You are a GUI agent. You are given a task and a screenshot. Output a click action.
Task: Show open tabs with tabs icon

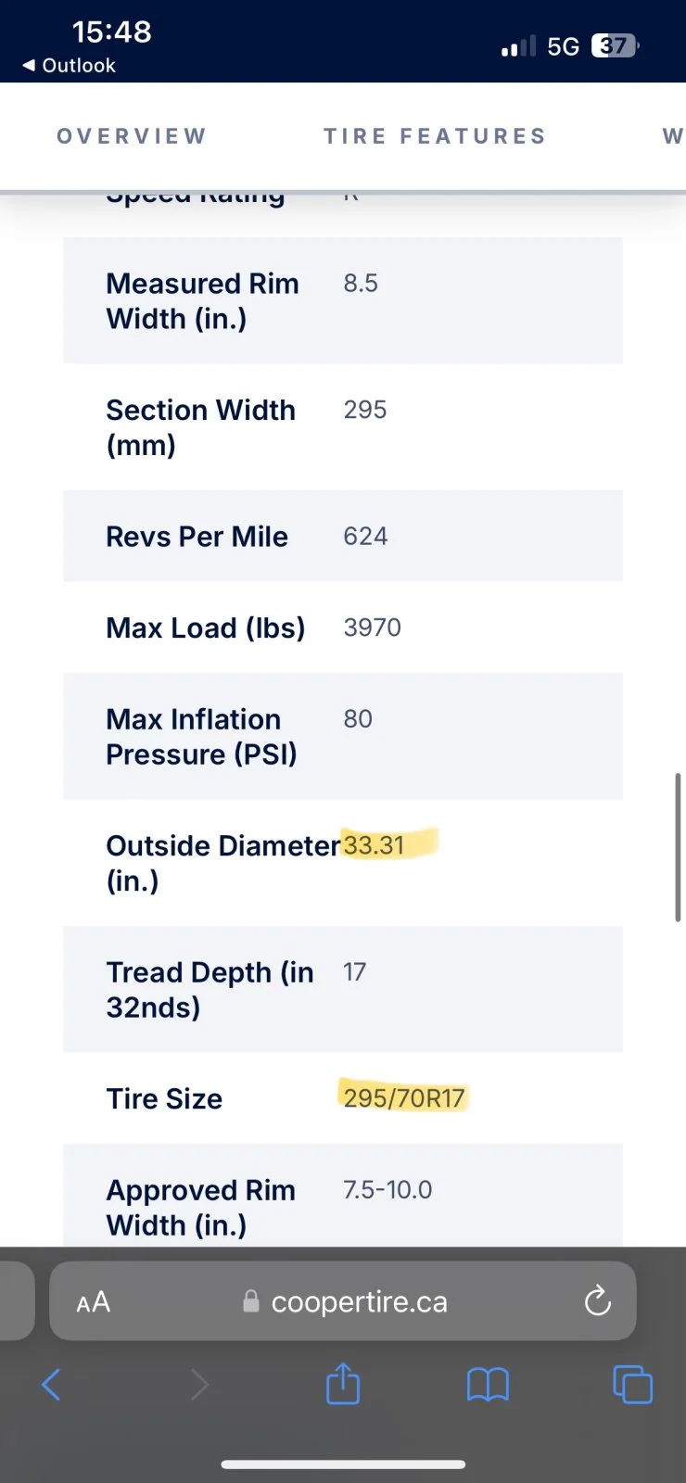(633, 1385)
